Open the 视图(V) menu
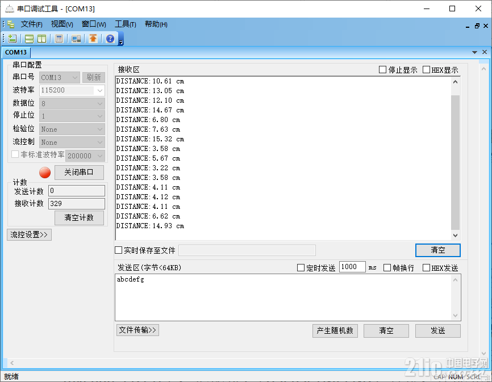 [x=62, y=24]
